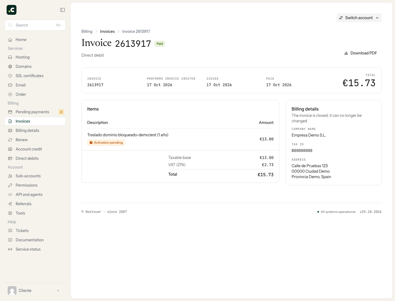Click the Tickets chat icon

click(x=10, y=231)
